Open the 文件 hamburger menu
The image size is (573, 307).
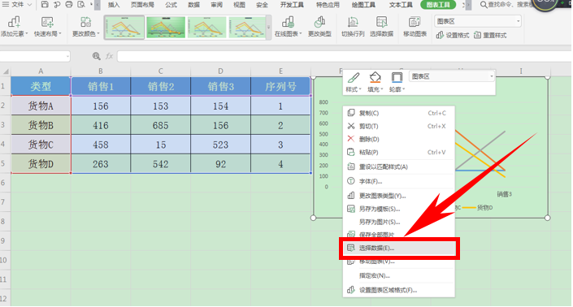(16, 4)
